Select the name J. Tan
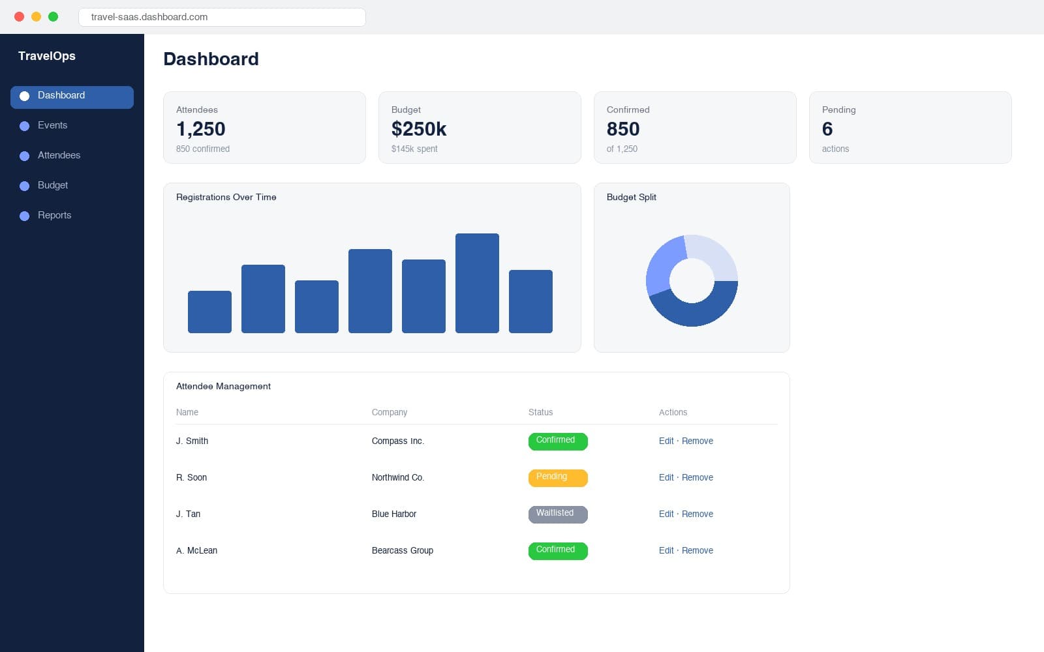 click(x=188, y=514)
